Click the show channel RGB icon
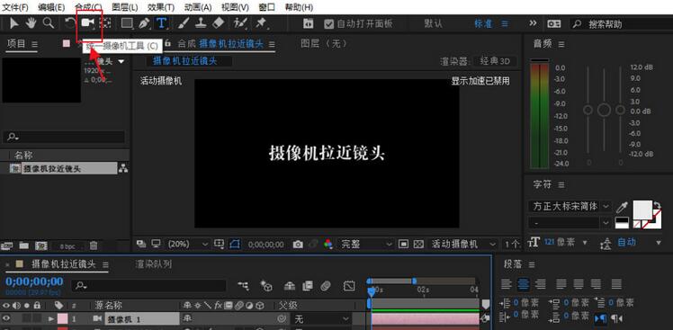 coord(328,245)
